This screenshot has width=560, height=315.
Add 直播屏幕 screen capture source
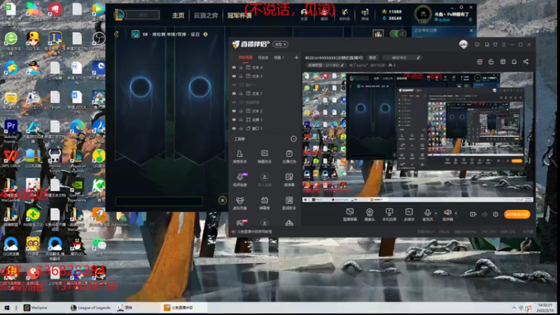click(x=349, y=215)
